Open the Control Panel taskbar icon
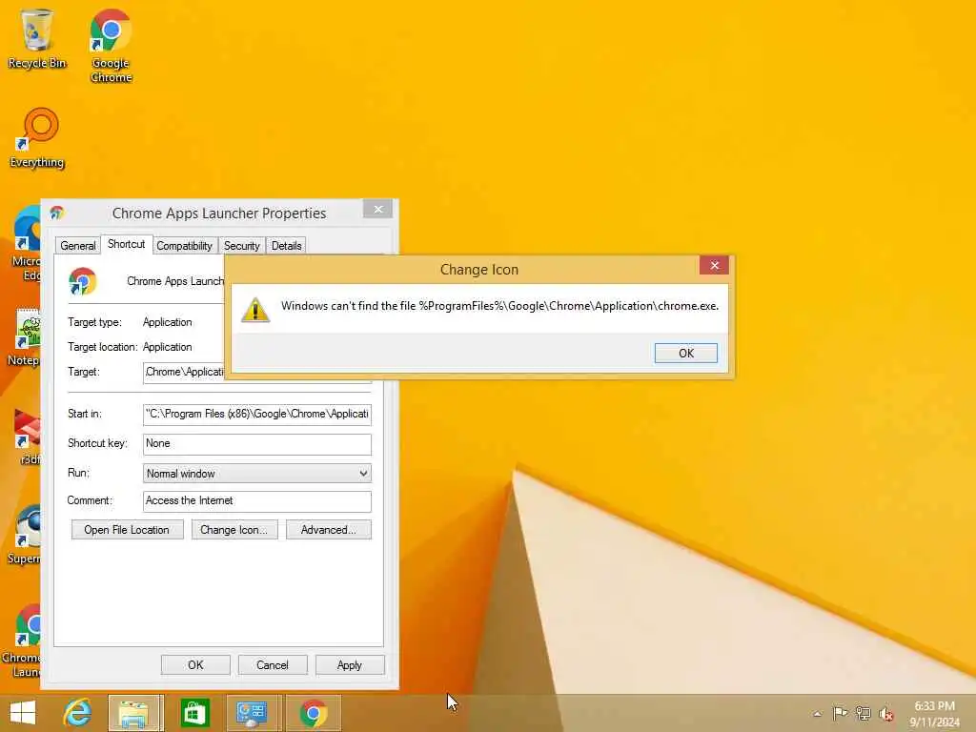Screen dimensions: 976x732 point(254,713)
